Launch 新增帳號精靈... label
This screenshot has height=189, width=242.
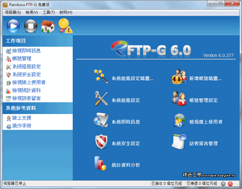[205, 79]
